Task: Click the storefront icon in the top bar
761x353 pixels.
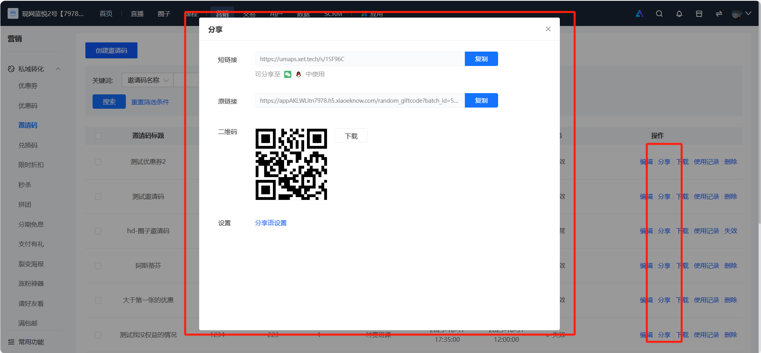Action: [x=699, y=14]
